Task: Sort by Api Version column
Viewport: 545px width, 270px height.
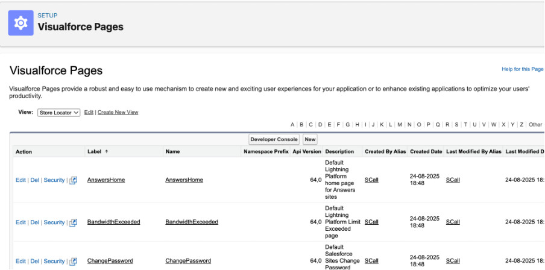Action: (307, 151)
